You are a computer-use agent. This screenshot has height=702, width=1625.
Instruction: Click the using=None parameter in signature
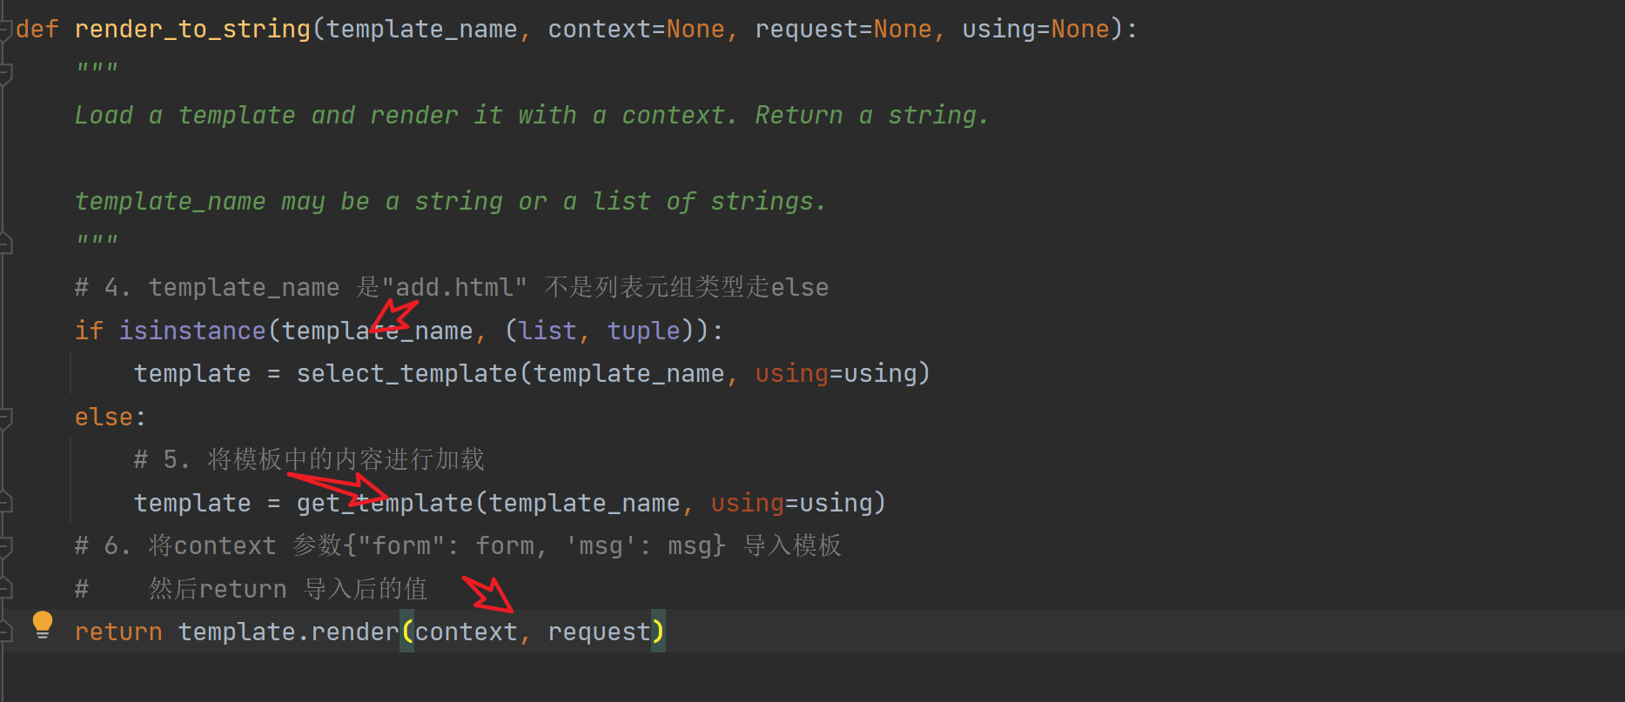[1036, 30]
